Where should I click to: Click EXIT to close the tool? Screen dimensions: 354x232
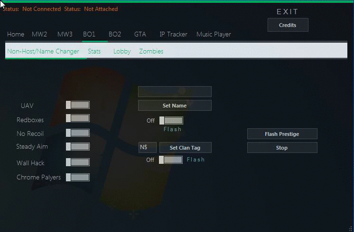(x=288, y=11)
